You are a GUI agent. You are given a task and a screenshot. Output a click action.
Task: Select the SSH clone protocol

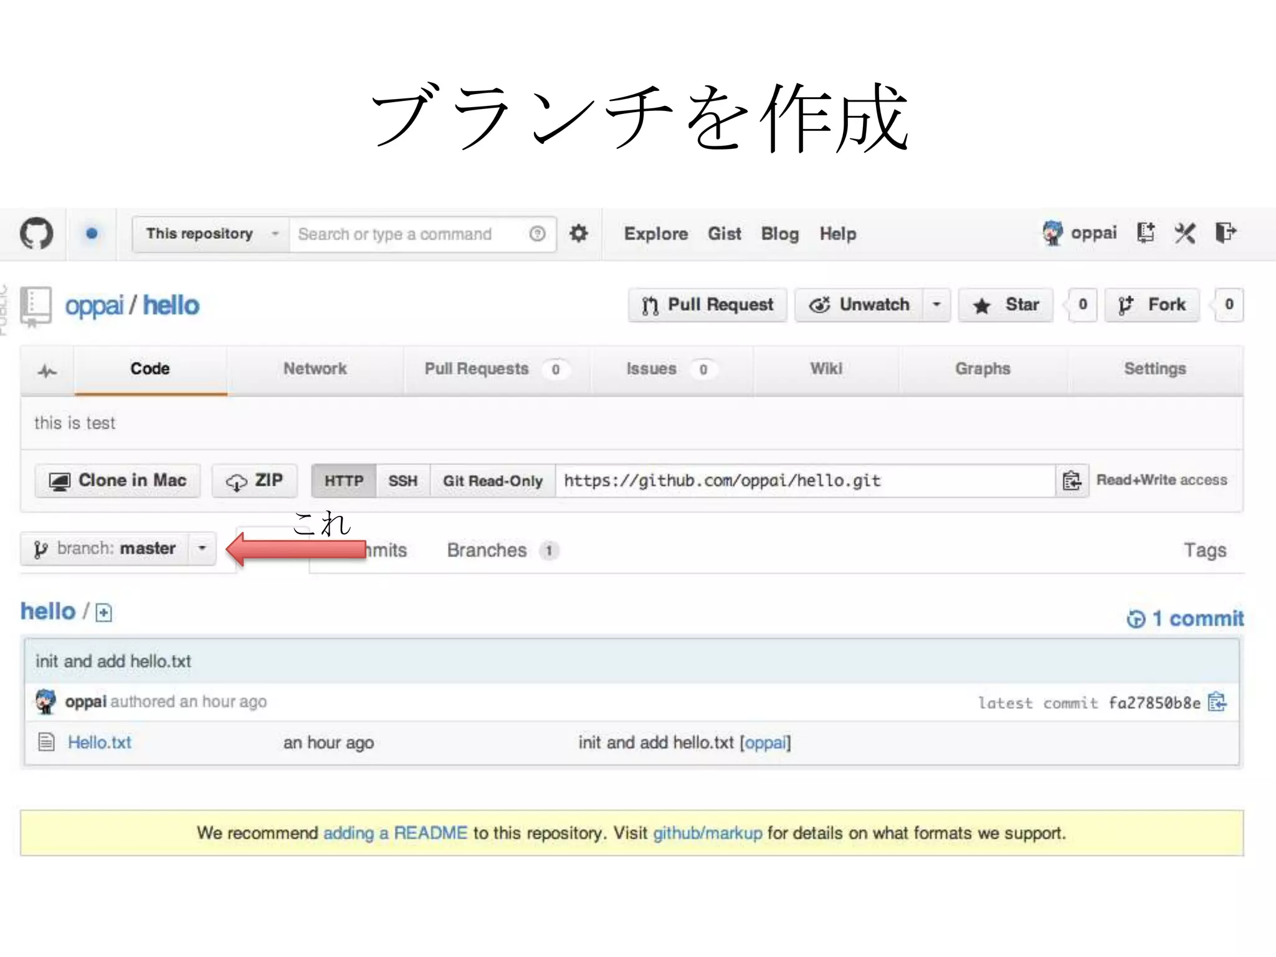(x=403, y=480)
